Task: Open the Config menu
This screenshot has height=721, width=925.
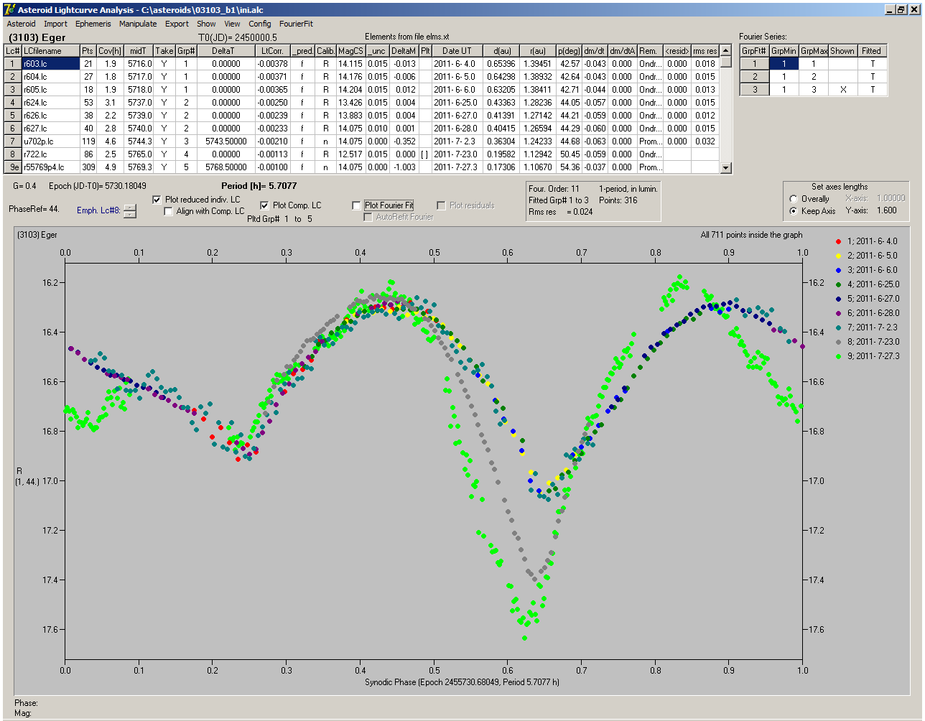Action: pos(260,24)
